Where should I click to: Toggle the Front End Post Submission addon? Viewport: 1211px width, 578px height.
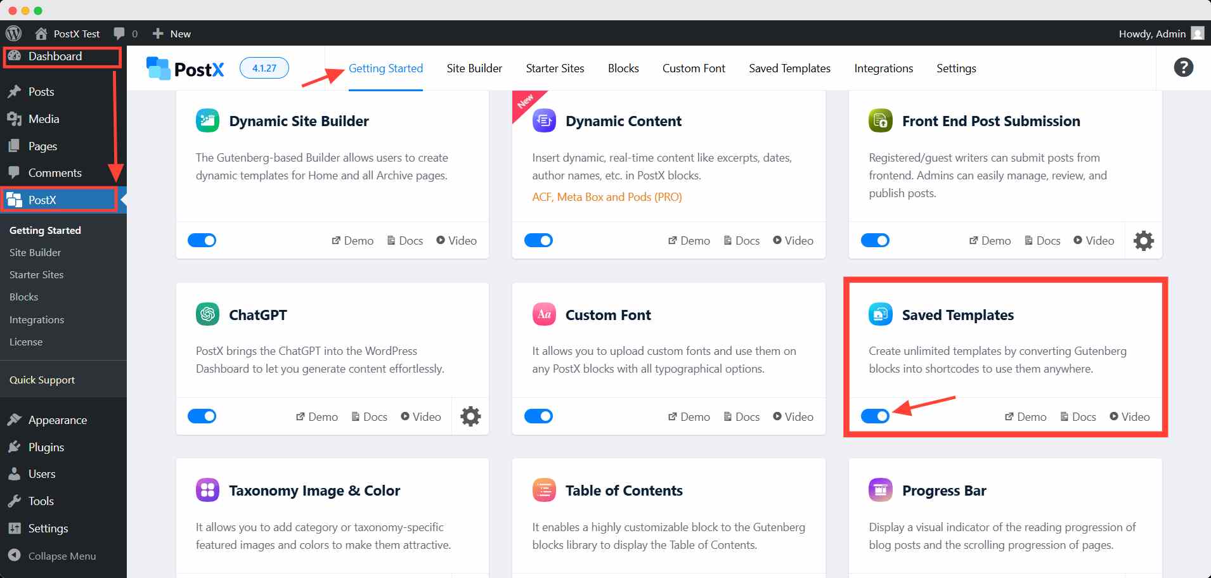pyautogui.click(x=875, y=240)
